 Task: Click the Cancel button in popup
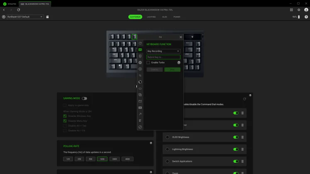[x=155, y=70]
